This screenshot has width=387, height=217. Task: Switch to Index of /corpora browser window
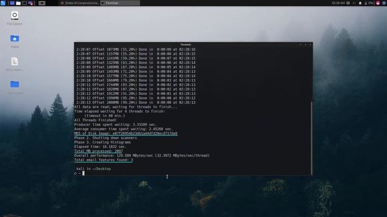tap(79, 3)
